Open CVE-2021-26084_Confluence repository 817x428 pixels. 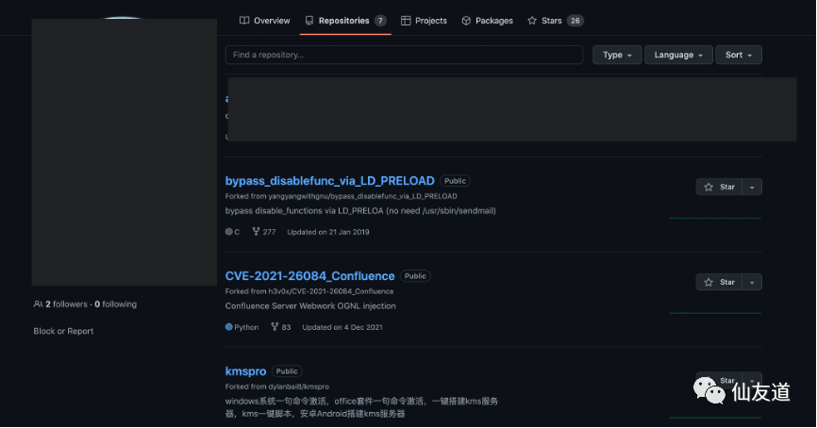coord(309,276)
